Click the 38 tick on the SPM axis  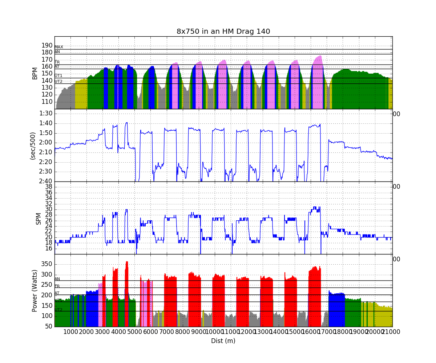click(x=48, y=187)
